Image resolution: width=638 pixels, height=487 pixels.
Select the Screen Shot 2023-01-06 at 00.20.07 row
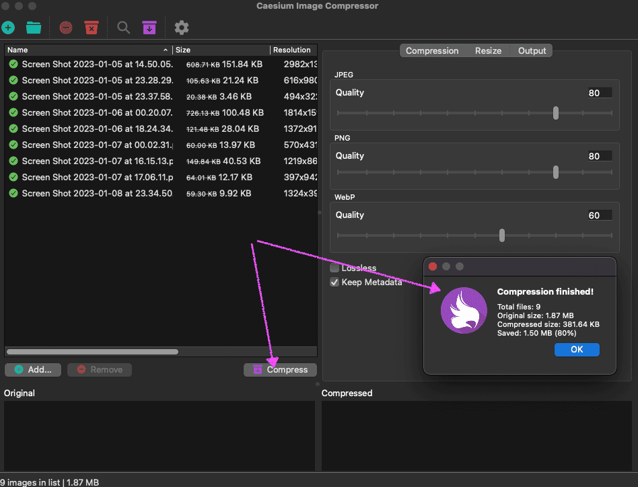point(97,112)
